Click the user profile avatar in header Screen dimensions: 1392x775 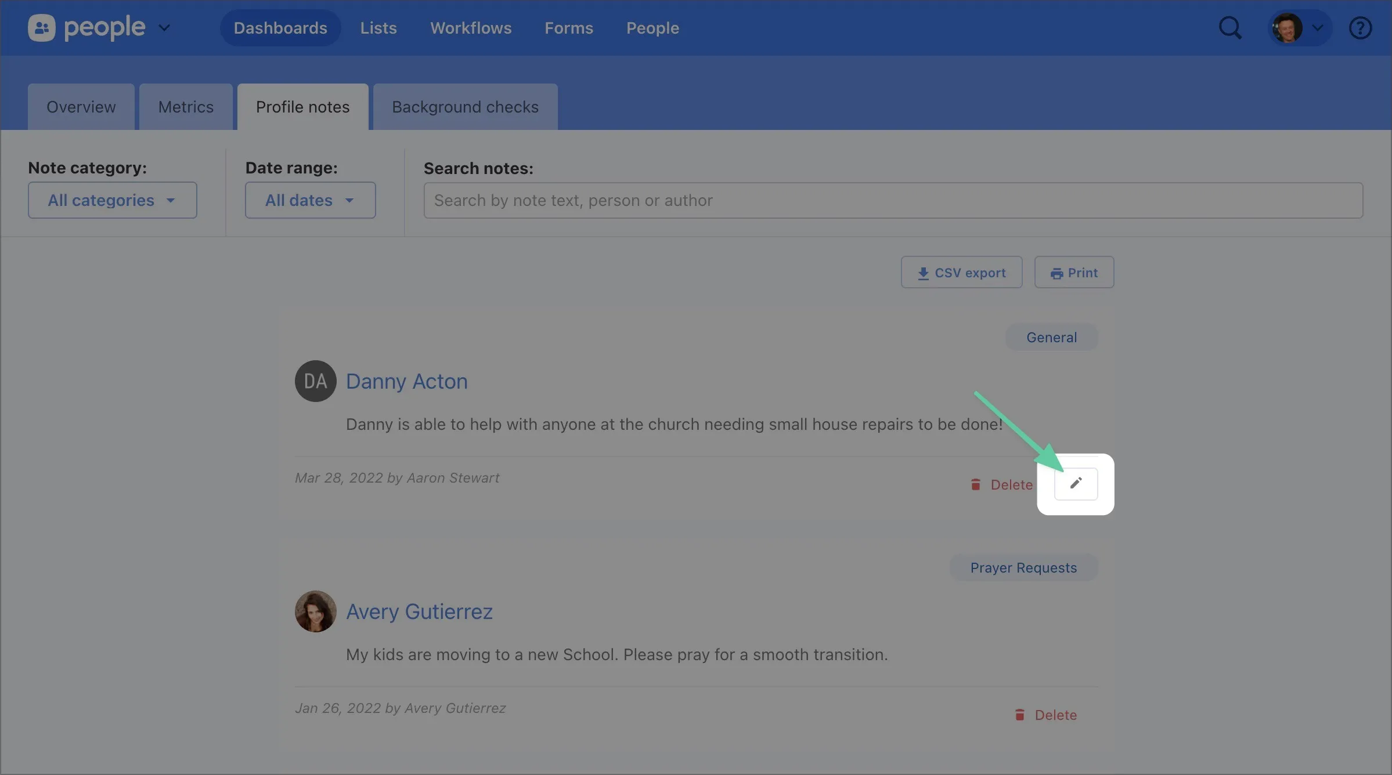tap(1287, 28)
